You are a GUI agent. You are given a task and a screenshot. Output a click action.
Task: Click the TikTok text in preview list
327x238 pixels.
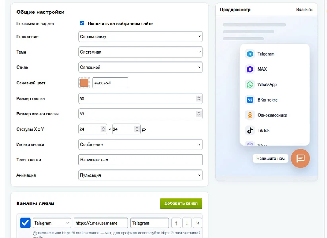pos(264,131)
